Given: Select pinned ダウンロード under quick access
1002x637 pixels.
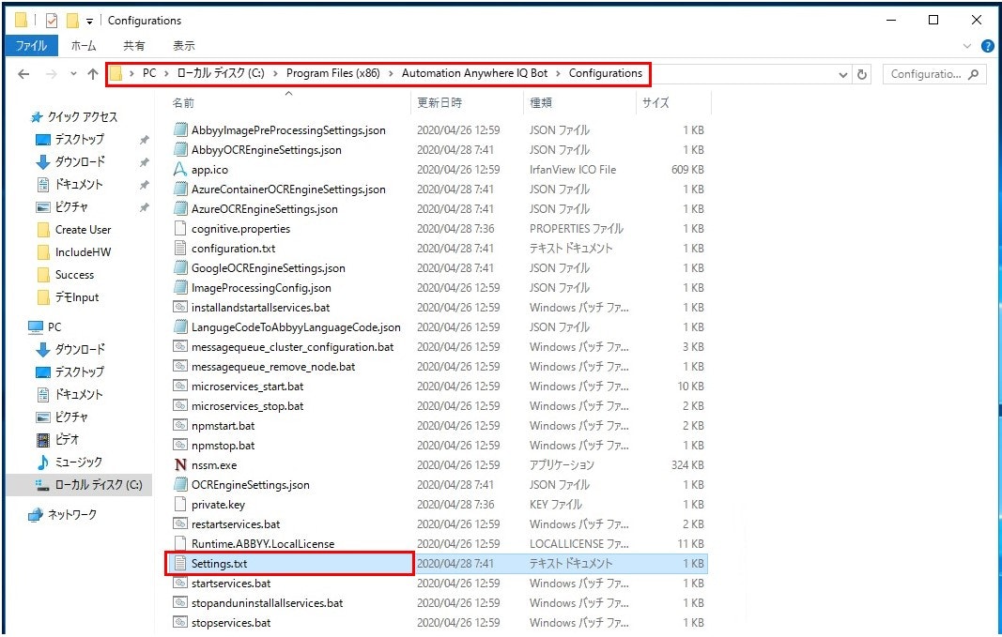Looking at the screenshot, I should click(x=80, y=161).
